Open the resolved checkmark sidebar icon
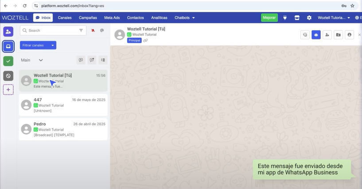This screenshot has height=189, width=362. 8,61
